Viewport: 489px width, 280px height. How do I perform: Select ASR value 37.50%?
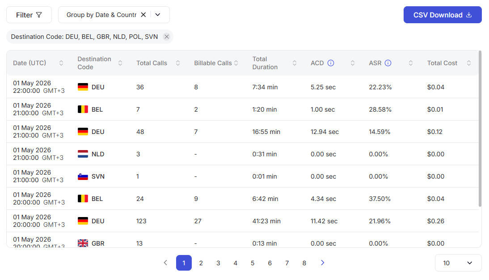[379, 199]
